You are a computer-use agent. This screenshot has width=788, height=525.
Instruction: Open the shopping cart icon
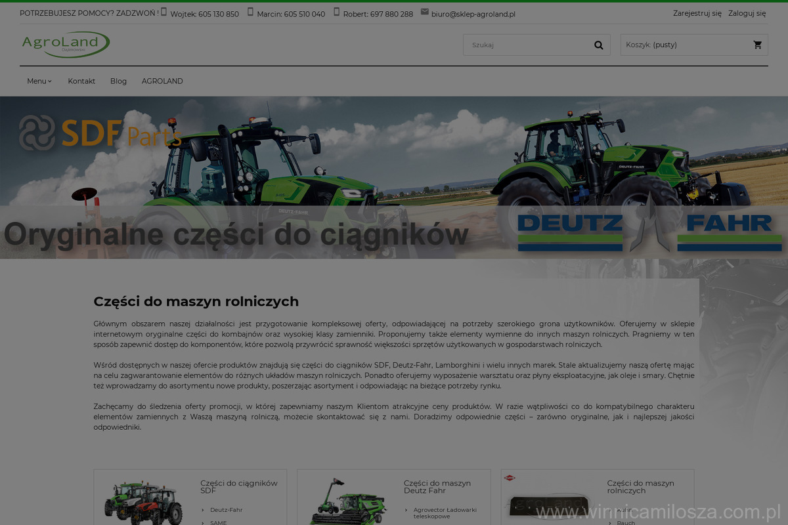pyautogui.click(x=757, y=45)
